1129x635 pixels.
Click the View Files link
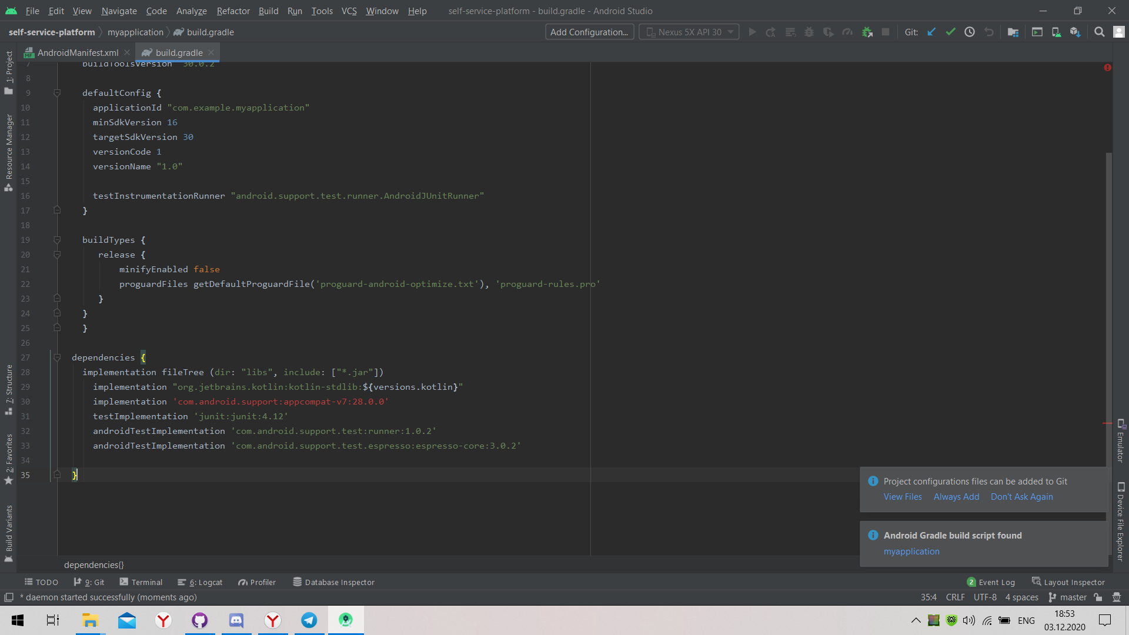(903, 497)
